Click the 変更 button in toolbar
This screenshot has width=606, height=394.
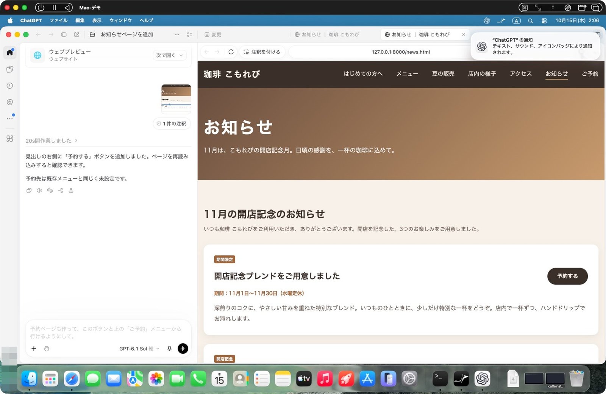[213, 34]
